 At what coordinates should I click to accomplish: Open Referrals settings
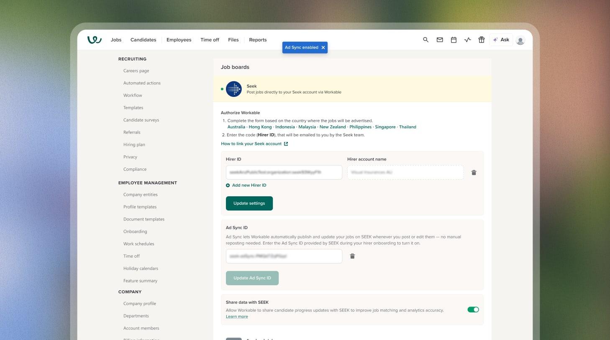tap(132, 132)
